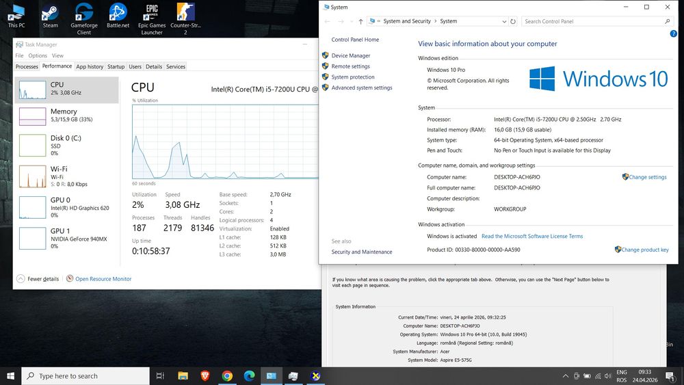Switch to Startup tab

coord(116,67)
